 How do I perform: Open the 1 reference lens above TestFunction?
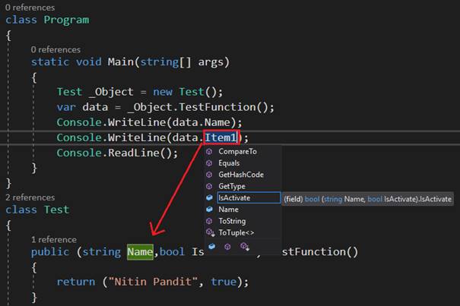[54, 239]
